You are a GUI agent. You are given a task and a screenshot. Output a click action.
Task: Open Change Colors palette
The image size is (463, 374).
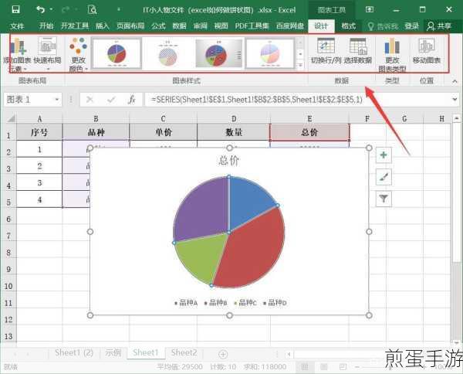coord(78,55)
